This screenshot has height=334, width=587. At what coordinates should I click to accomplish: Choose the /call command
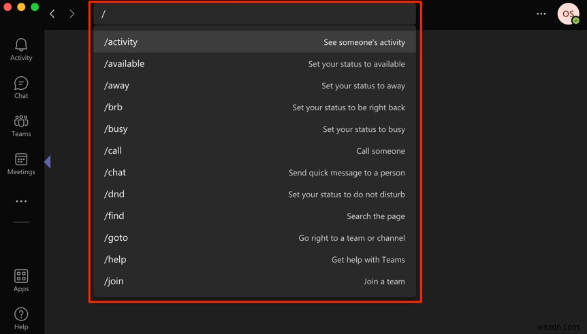click(255, 151)
